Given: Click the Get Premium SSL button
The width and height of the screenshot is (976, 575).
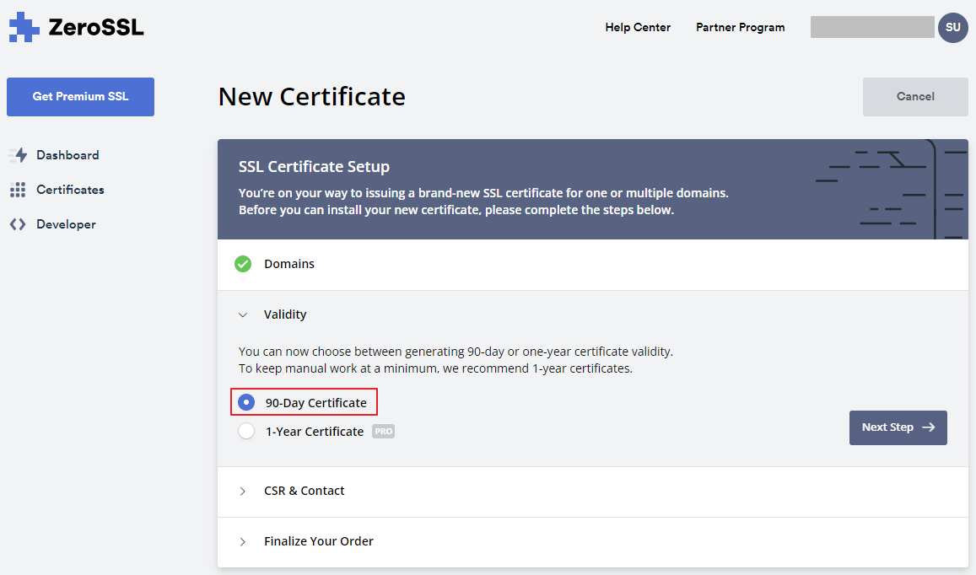Looking at the screenshot, I should click(x=80, y=96).
